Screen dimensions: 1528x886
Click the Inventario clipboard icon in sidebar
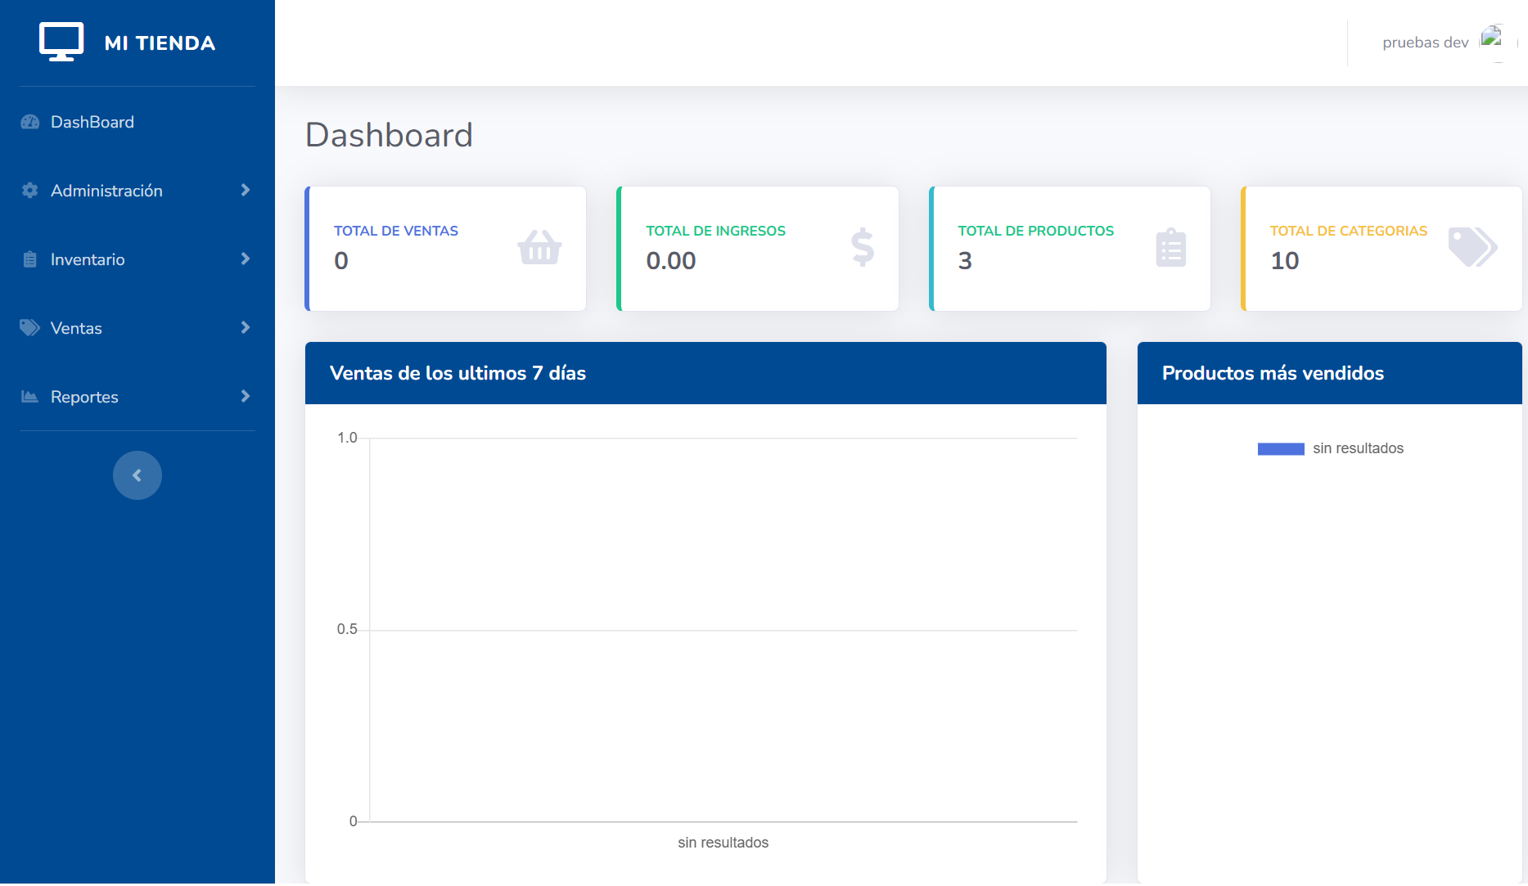coord(30,259)
